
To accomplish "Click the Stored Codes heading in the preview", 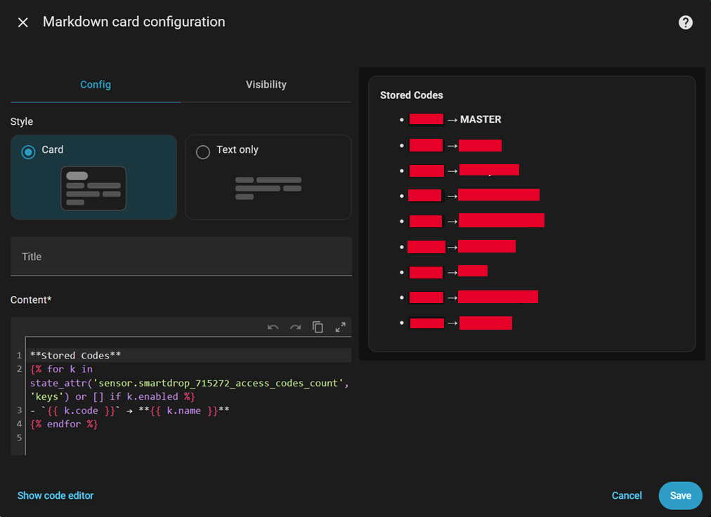I will (412, 95).
